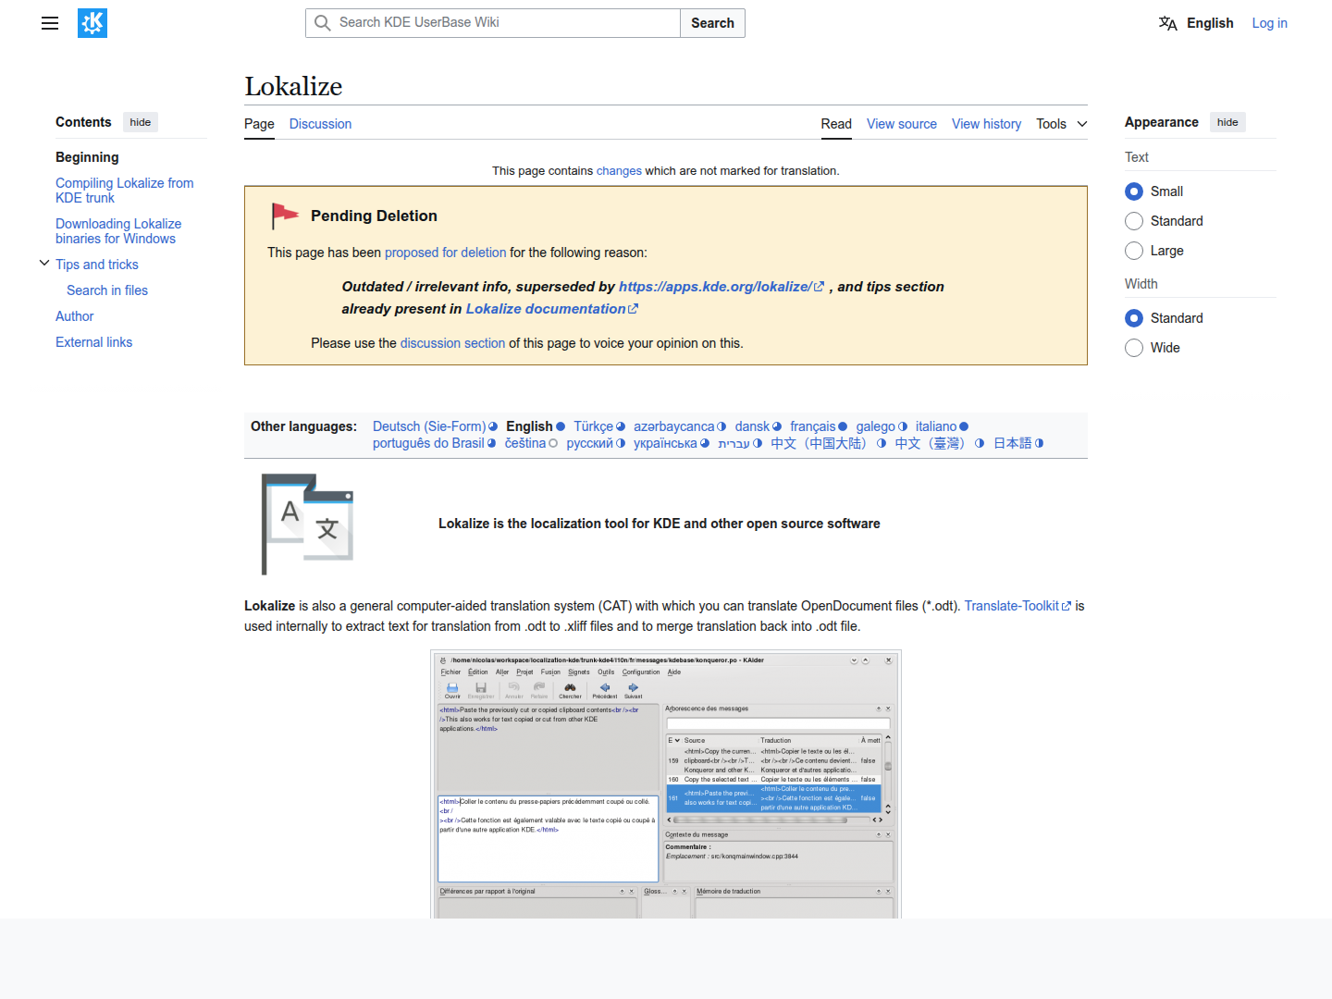1332x999 pixels.
Task: Click the Lokalize application icon image
Action: [308, 524]
